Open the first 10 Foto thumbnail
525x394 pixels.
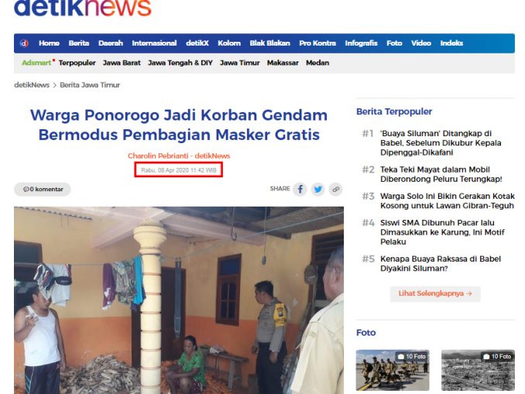(x=393, y=370)
